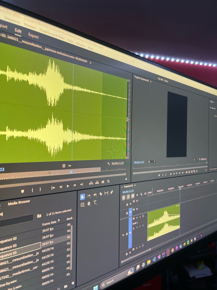The width and height of the screenshot is (217, 290).
Task: Switch to the Media Browser tab
Action: click(19, 203)
